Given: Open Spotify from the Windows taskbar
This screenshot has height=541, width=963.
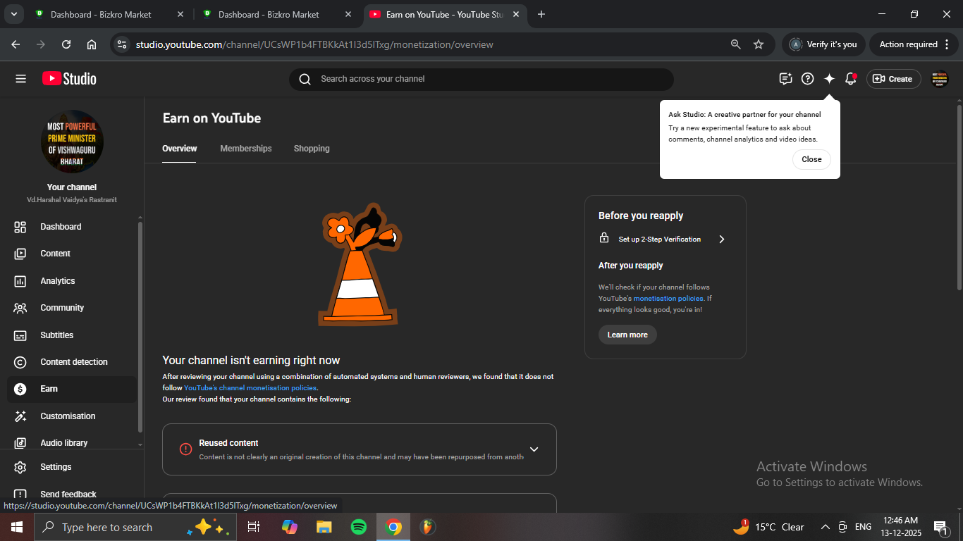Looking at the screenshot, I should coord(359,527).
